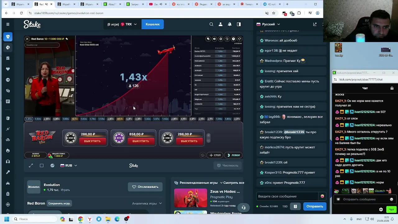
Task: Click the Отслеживать follow button
Action: coord(145,187)
